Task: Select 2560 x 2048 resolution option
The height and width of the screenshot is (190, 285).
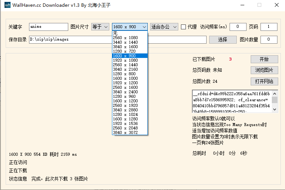Action: (130, 128)
